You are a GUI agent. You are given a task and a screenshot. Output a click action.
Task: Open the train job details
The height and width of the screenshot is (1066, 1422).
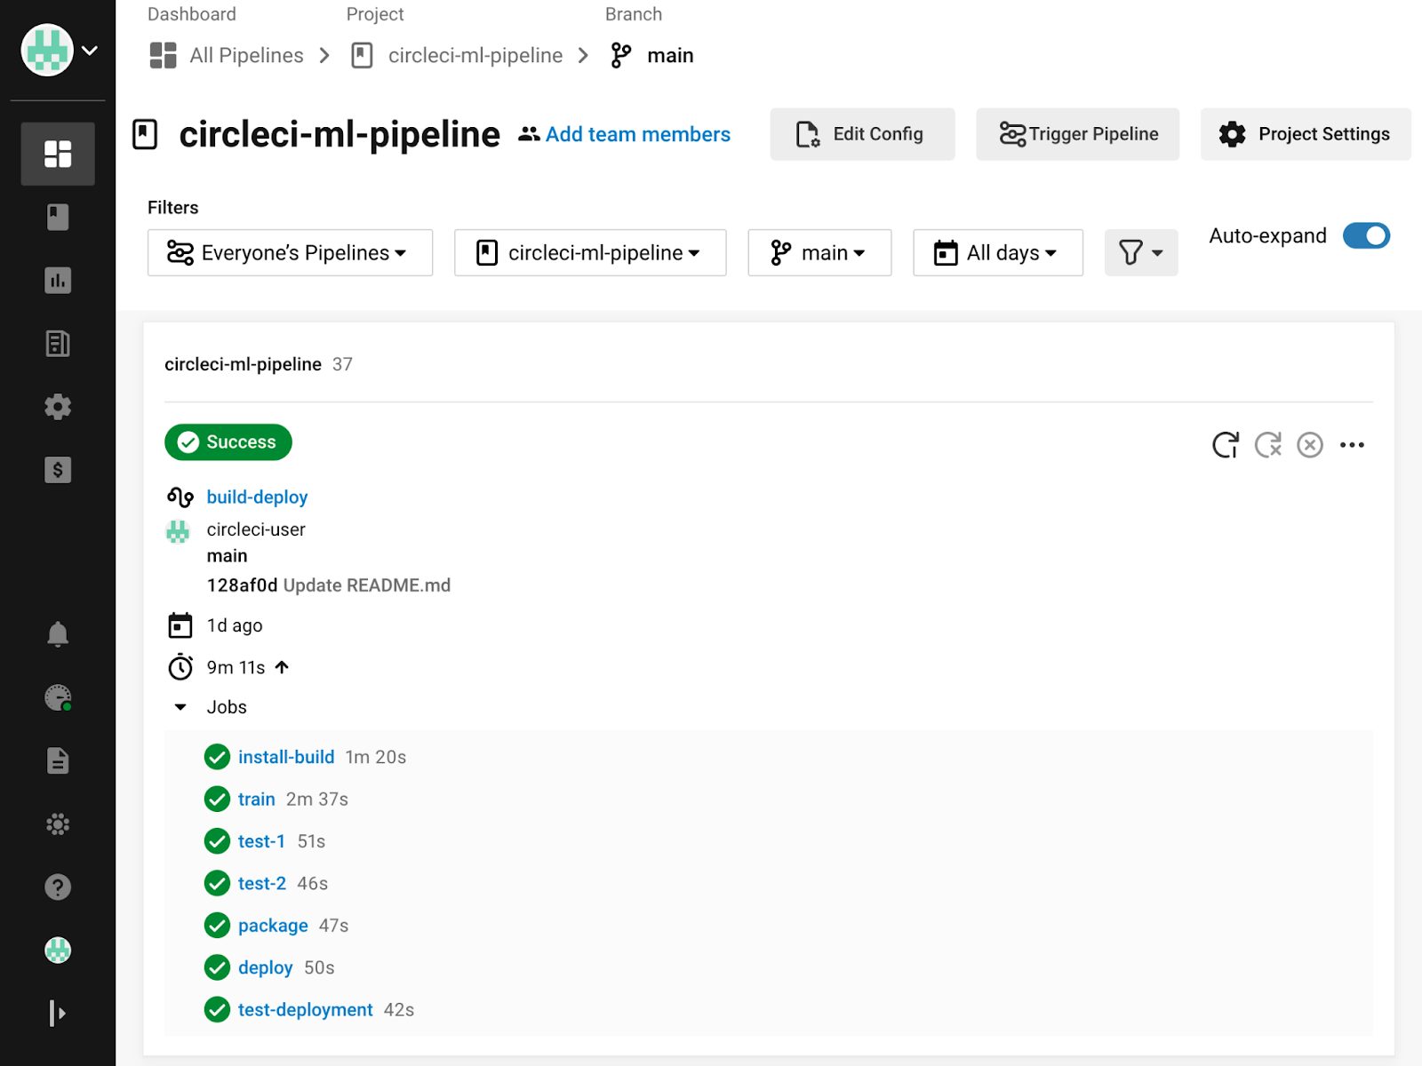pyautogui.click(x=256, y=799)
